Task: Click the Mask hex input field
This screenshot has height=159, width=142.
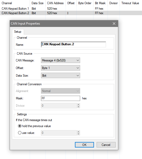Action: [x=61, y=98]
